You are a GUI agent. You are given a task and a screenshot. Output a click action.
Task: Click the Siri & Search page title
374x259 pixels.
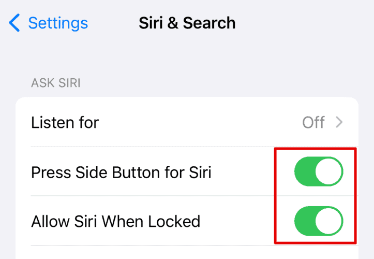tap(187, 23)
